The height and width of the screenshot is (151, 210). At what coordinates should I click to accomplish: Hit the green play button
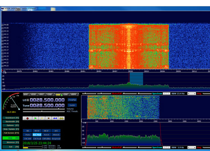coord(36,118)
